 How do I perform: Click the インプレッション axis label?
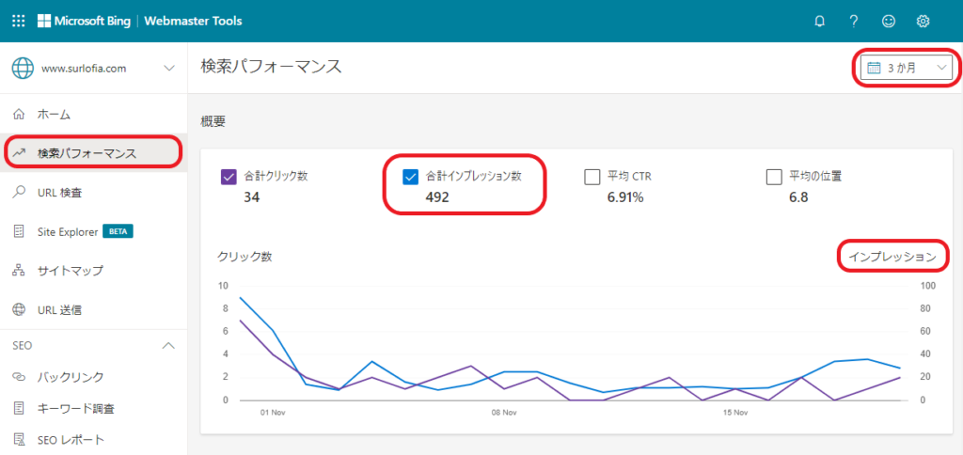click(x=892, y=258)
